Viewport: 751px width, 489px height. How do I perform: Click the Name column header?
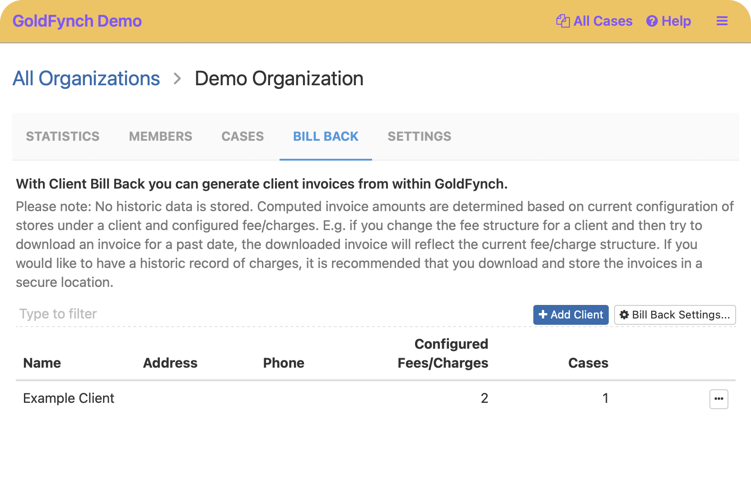coord(42,363)
